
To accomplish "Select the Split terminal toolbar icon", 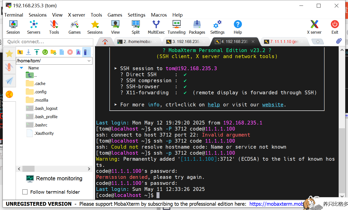I will point(136,27).
